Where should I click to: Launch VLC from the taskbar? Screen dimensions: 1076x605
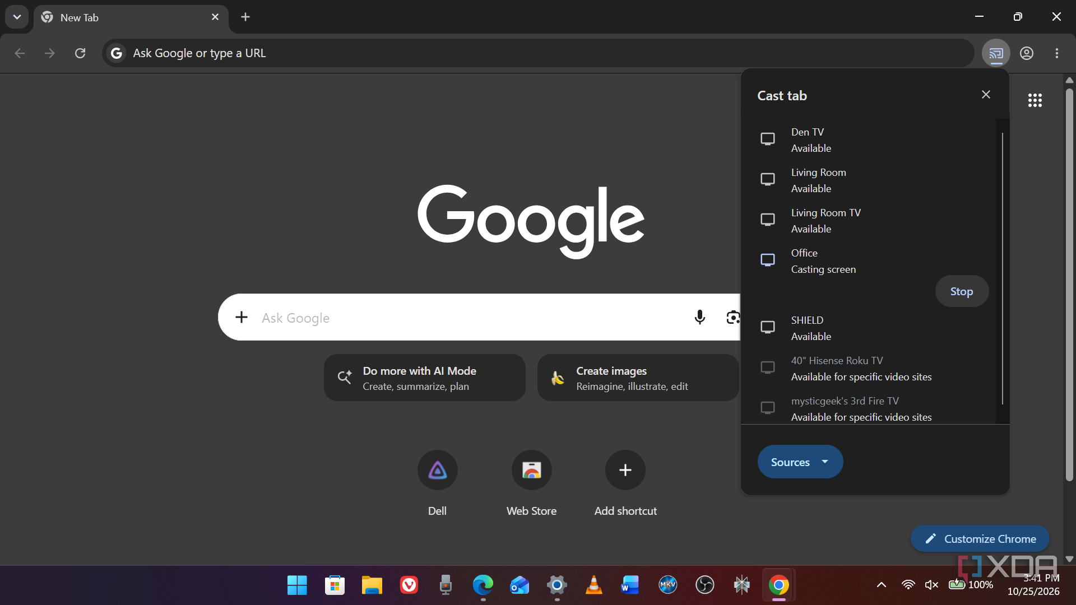tap(593, 585)
